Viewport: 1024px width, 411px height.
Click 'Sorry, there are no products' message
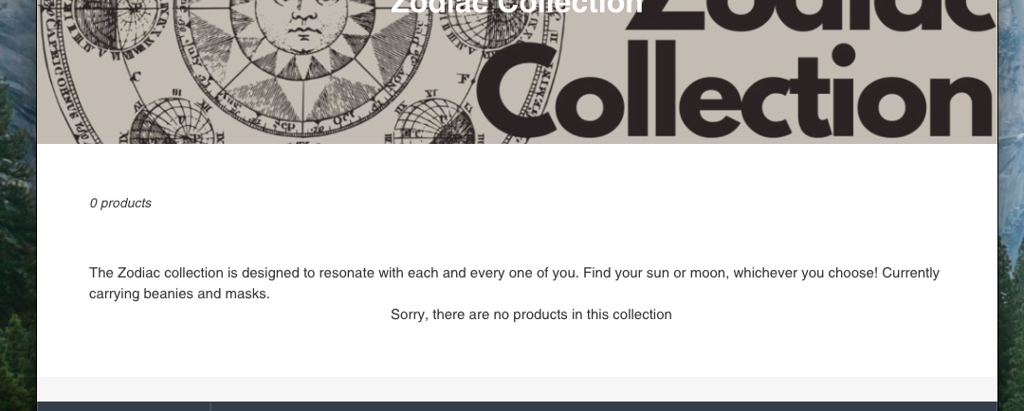(531, 314)
